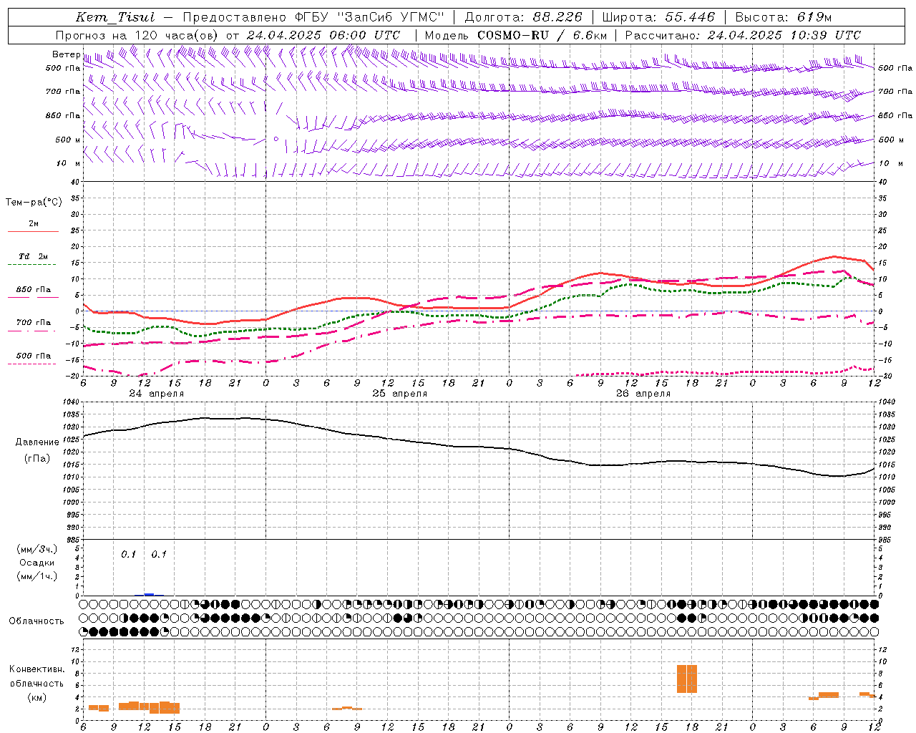
Task: Click the Рассчитано: 24.04.2025 10:39 UTC timestamp
Action: (x=743, y=35)
